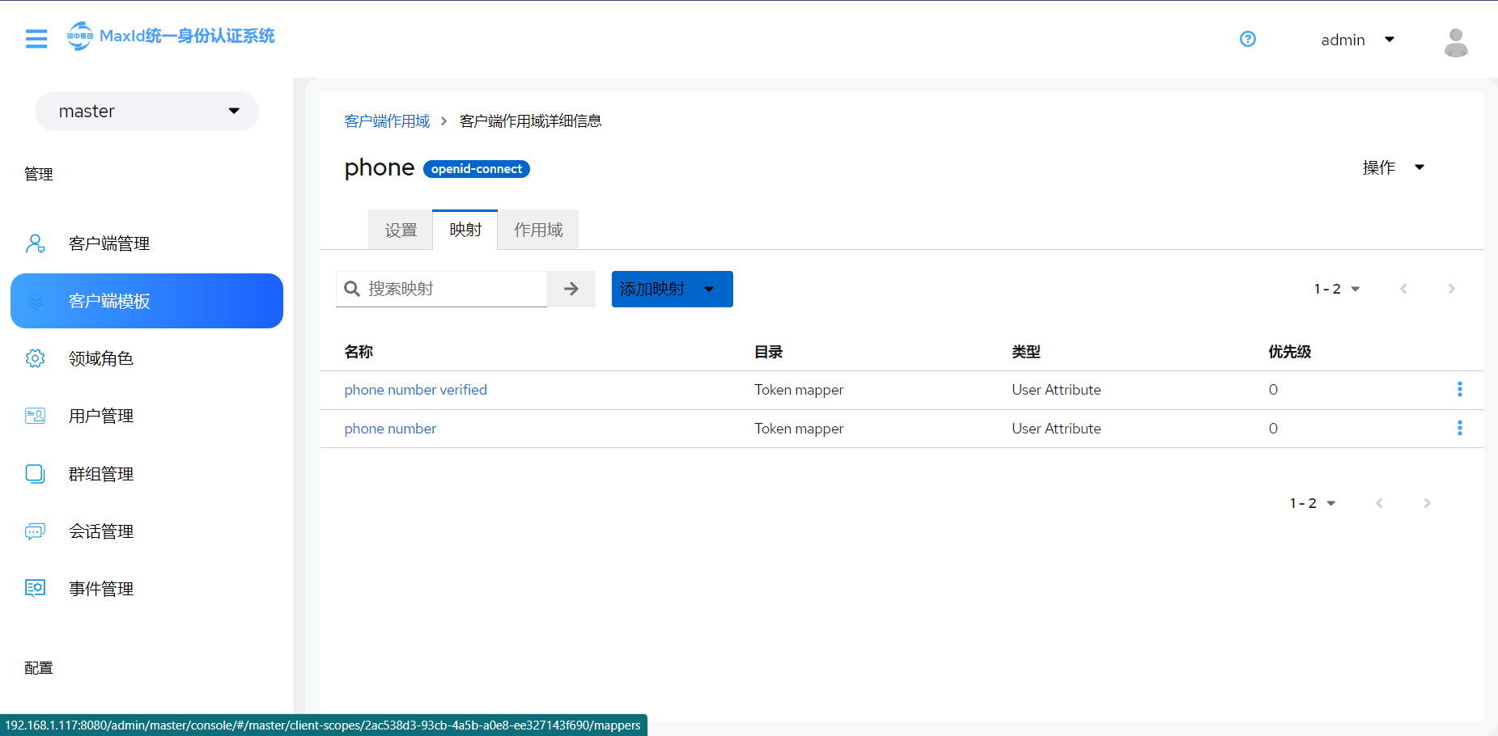Click the 目录 column header

[769, 352]
